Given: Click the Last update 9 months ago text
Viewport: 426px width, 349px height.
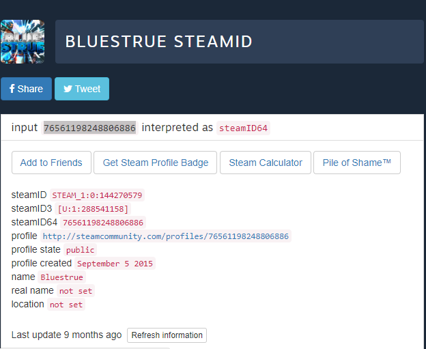Looking at the screenshot, I should click(x=66, y=335).
